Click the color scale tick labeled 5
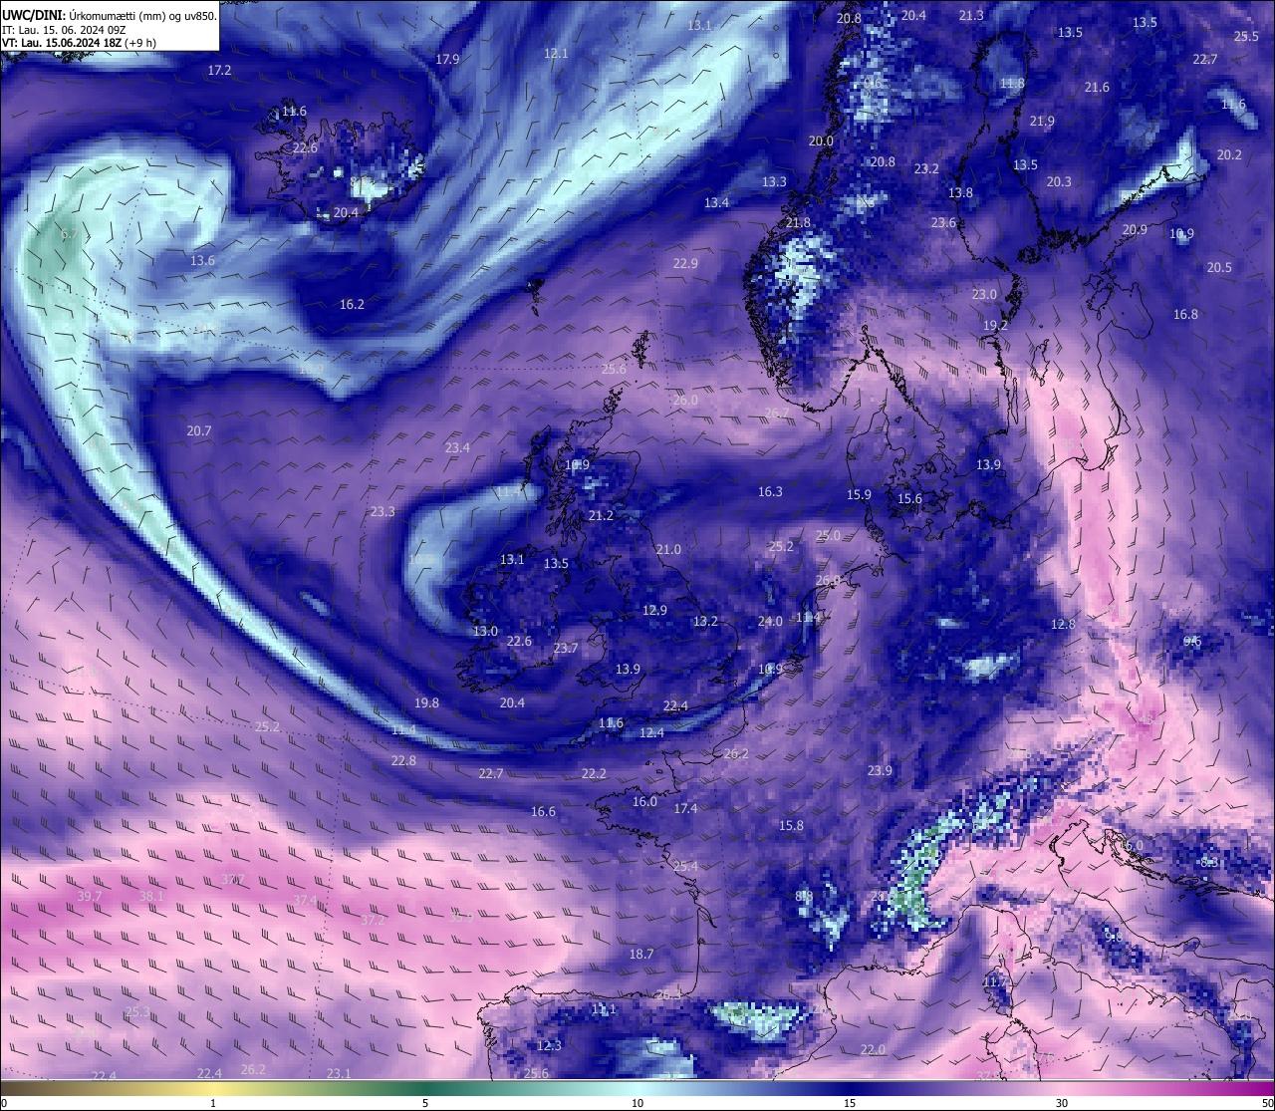This screenshot has height=1111, width=1275. click(x=425, y=1103)
